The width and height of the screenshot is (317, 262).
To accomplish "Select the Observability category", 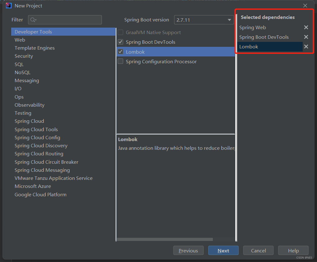I will 63,105.
